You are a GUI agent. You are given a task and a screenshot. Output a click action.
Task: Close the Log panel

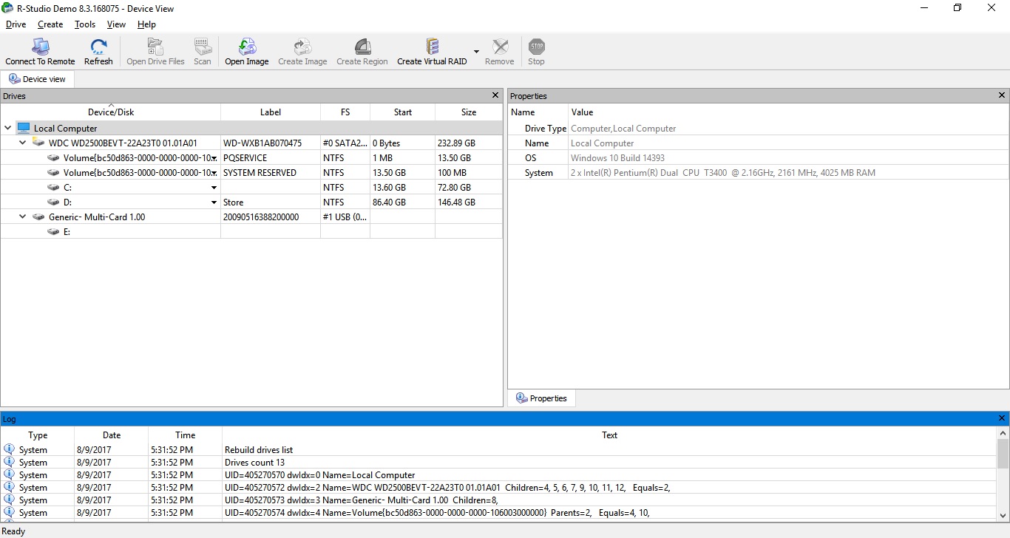pos(1002,418)
